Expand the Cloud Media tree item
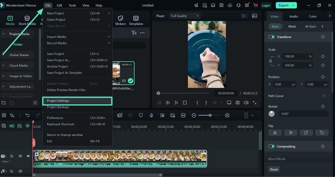This screenshot has height=177, width=335. click(3, 65)
